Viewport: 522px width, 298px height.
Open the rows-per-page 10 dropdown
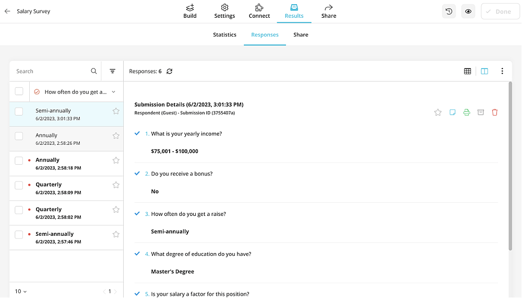tap(21, 291)
